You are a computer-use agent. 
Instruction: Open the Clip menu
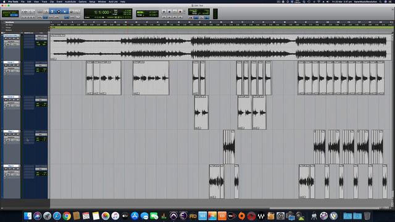coord(52,1)
